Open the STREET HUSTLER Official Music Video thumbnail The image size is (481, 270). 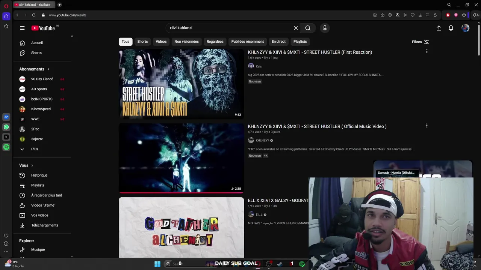tap(182, 158)
